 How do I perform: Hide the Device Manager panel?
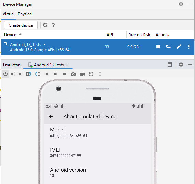coord(190,4)
